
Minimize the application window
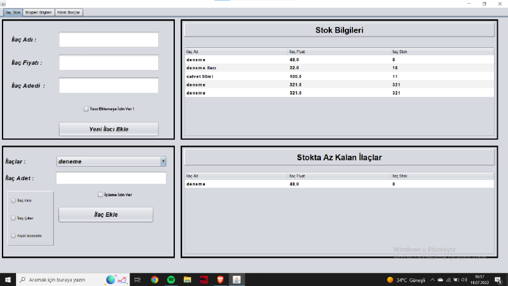(469, 4)
